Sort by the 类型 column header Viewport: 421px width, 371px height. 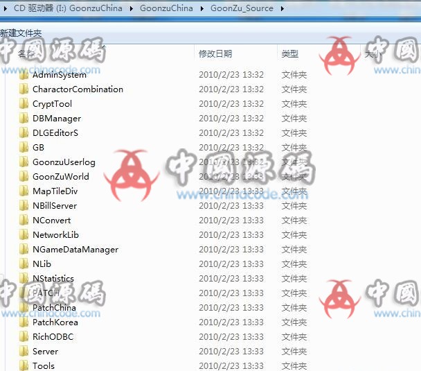pyautogui.click(x=290, y=53)
